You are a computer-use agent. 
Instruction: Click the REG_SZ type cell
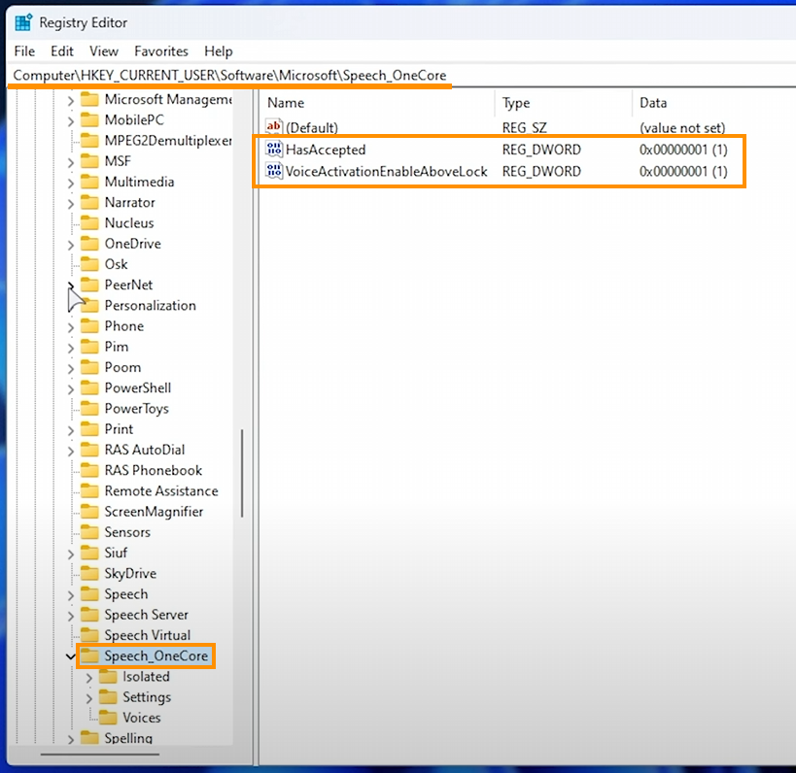(x=525, y=128)
